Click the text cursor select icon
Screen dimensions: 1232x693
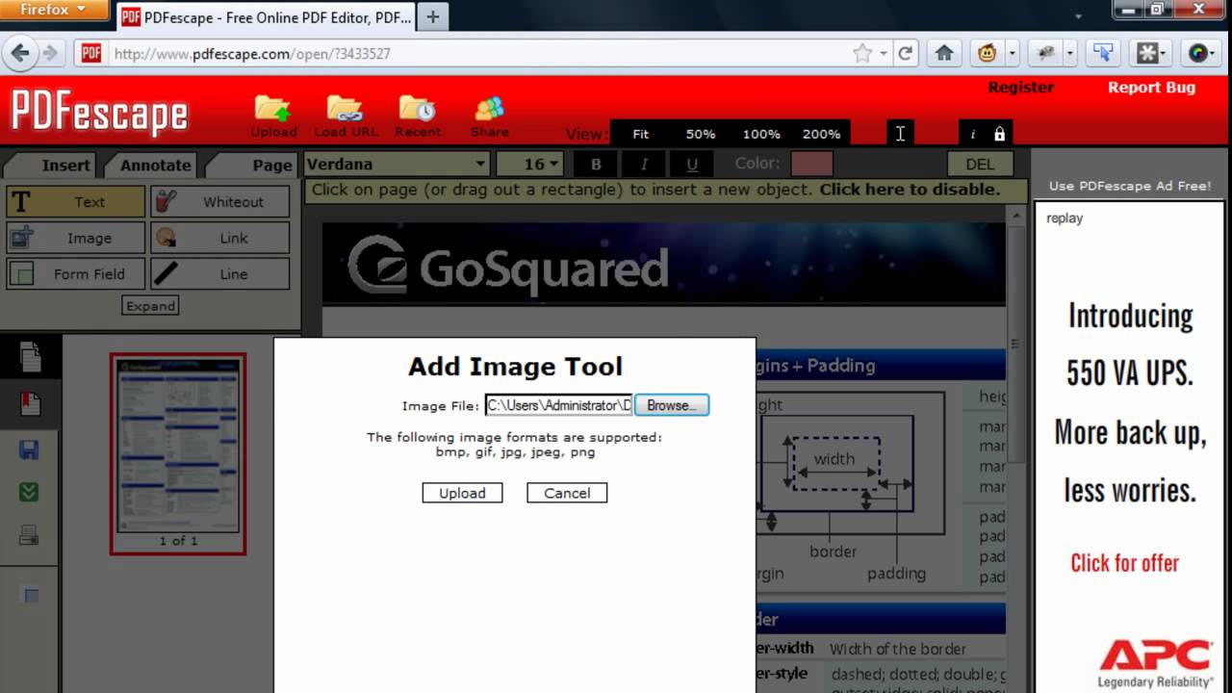(x=900, y=134)
